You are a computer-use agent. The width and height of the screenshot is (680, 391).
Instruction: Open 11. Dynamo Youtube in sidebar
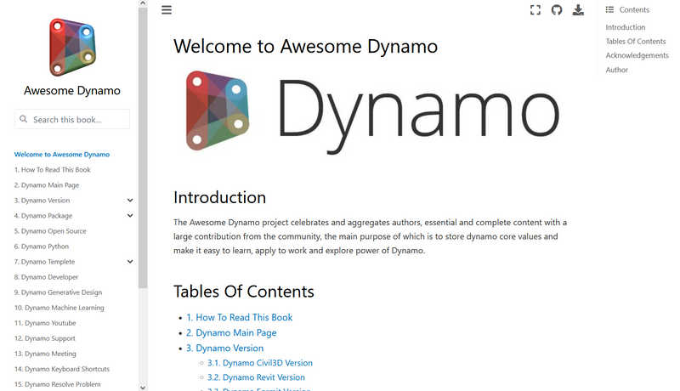tap(45, 323)
